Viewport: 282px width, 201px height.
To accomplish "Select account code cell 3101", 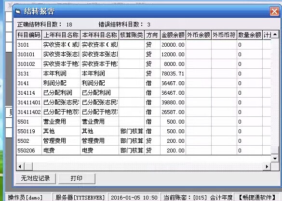I will coord(29,45).
